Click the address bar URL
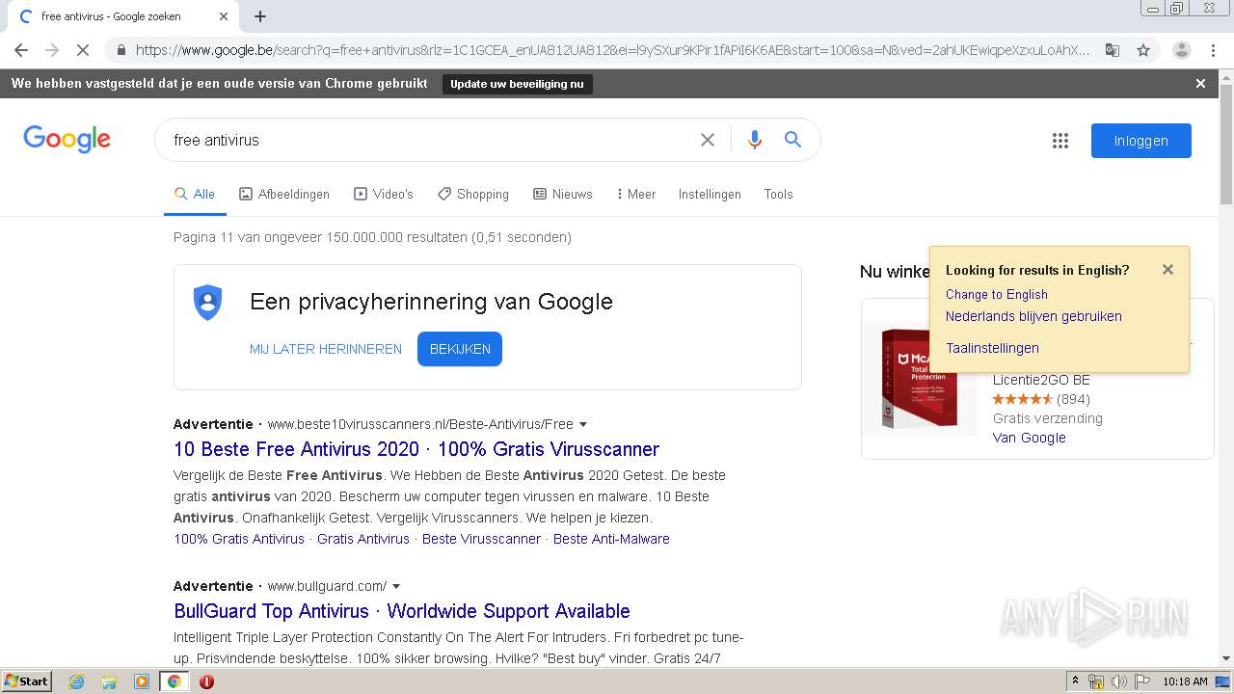This screenshot has height=694, width=1234. [612, 50]
